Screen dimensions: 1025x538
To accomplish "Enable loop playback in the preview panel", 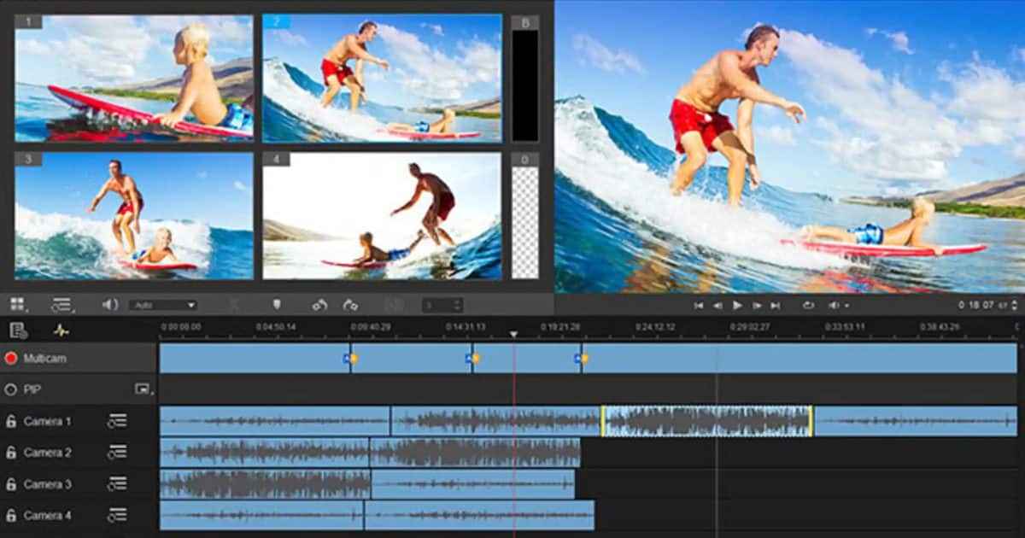I will pyautogui.click(x=809, y=305).
